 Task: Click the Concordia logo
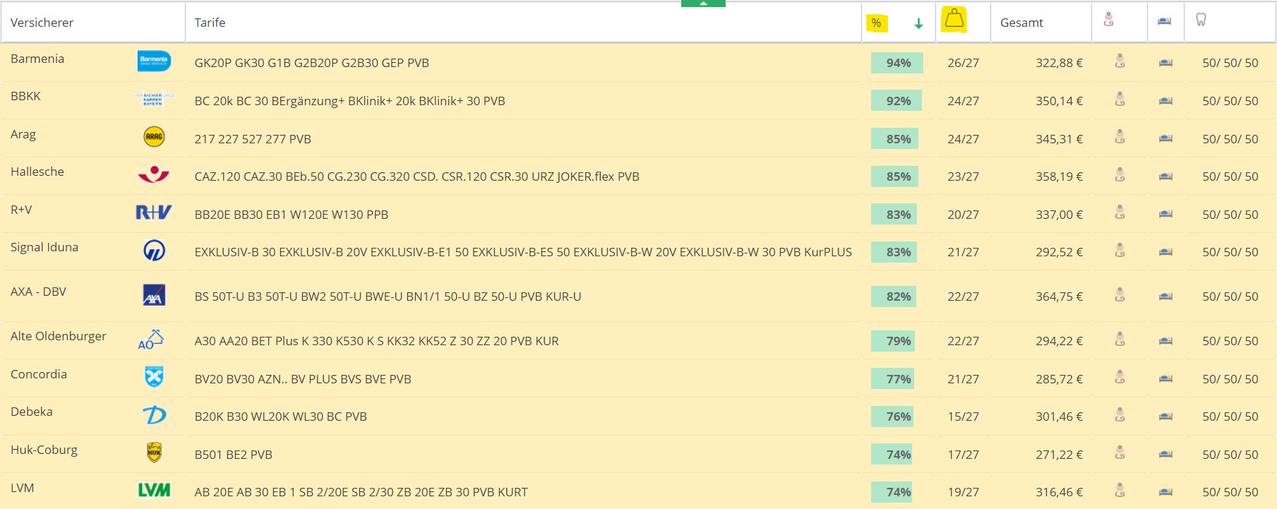point(154,377)
